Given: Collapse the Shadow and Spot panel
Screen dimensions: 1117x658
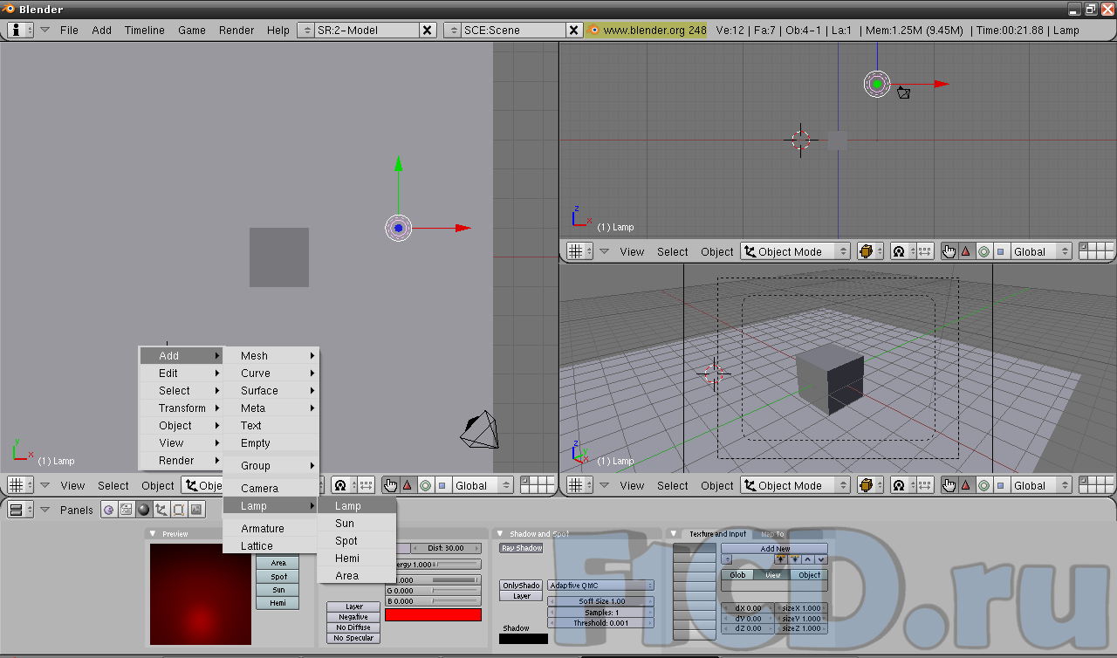Looking at the screenshot, I should pos(500,533).
